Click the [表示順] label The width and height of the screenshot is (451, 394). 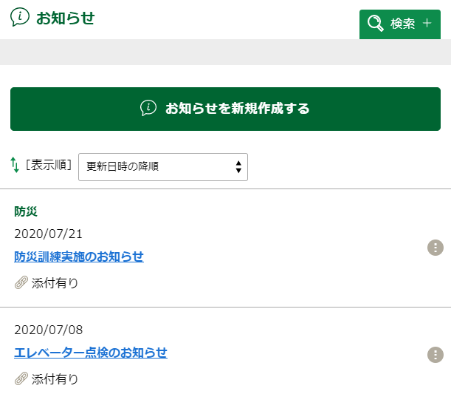[x=49, y=165]
